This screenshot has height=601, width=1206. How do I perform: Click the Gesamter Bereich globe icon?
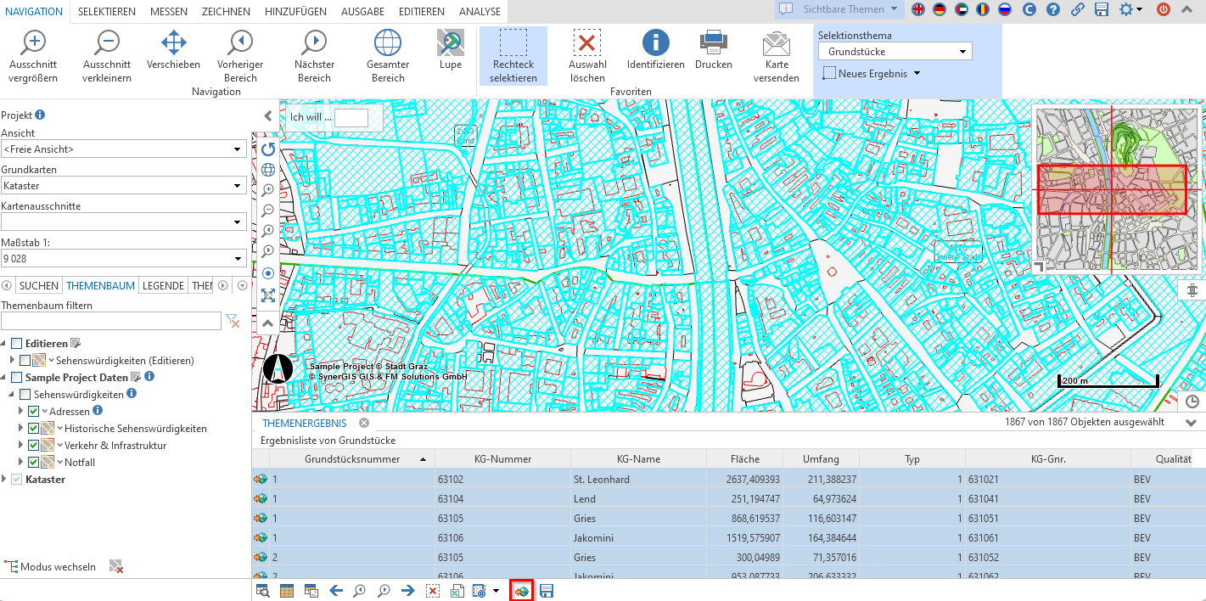click(387, 42)
